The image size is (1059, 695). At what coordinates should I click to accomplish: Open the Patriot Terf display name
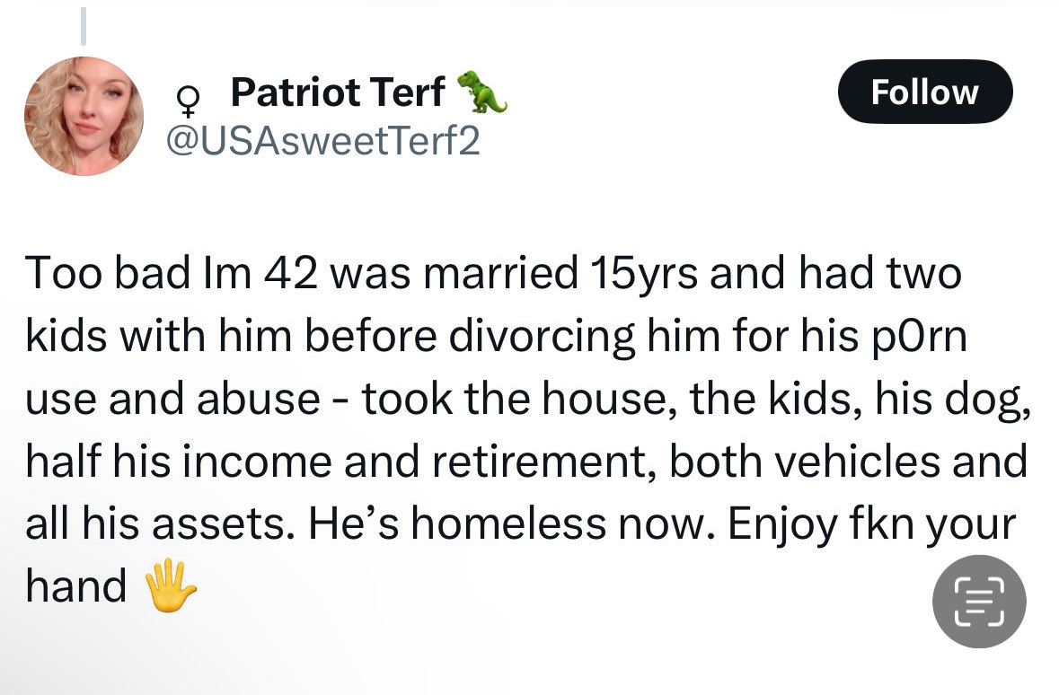click(x=338, y=92)
